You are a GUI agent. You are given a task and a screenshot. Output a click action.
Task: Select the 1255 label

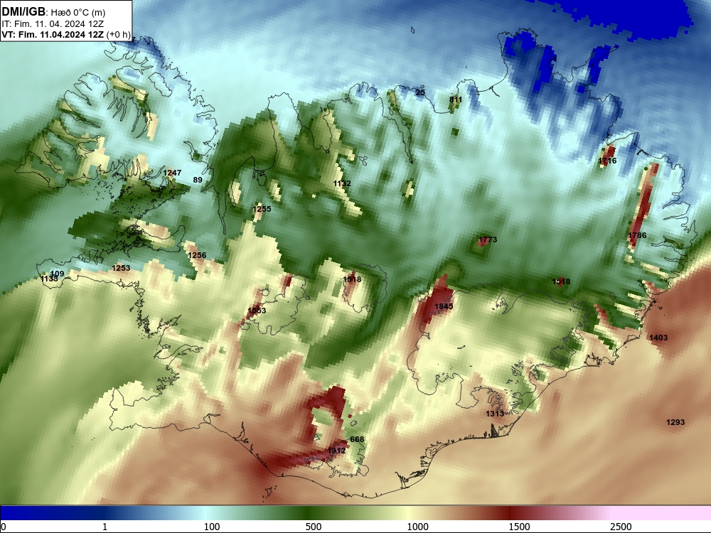[262, 210]
